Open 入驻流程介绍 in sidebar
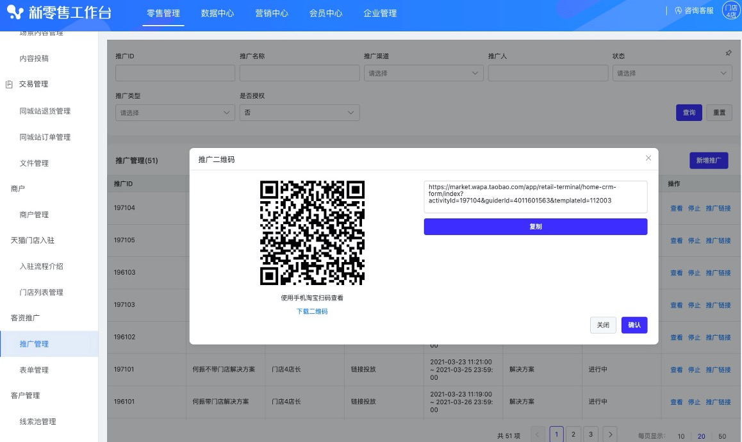This screenshot has height=442, width=742. (x=41, y=266)
